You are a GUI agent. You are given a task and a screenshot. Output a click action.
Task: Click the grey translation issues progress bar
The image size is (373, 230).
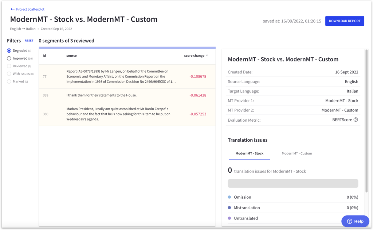tap(293, 183)
